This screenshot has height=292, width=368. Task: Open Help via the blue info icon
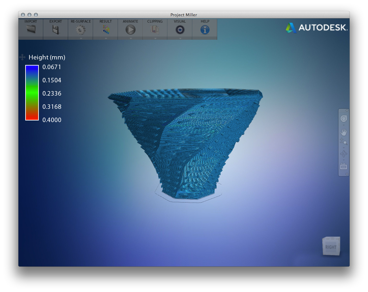pos(205,30)
